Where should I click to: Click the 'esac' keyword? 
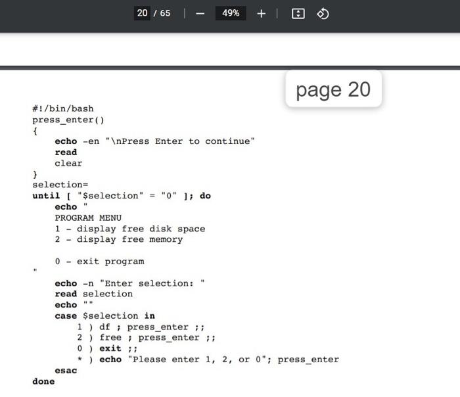pyautogui.click(x=66, y=370)
